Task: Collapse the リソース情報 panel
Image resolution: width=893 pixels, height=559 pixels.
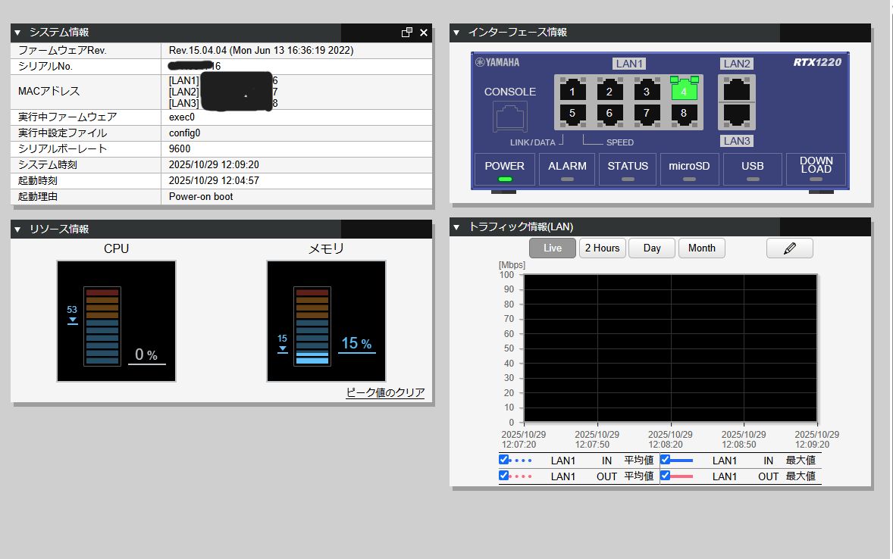Action: click(17, 229)
